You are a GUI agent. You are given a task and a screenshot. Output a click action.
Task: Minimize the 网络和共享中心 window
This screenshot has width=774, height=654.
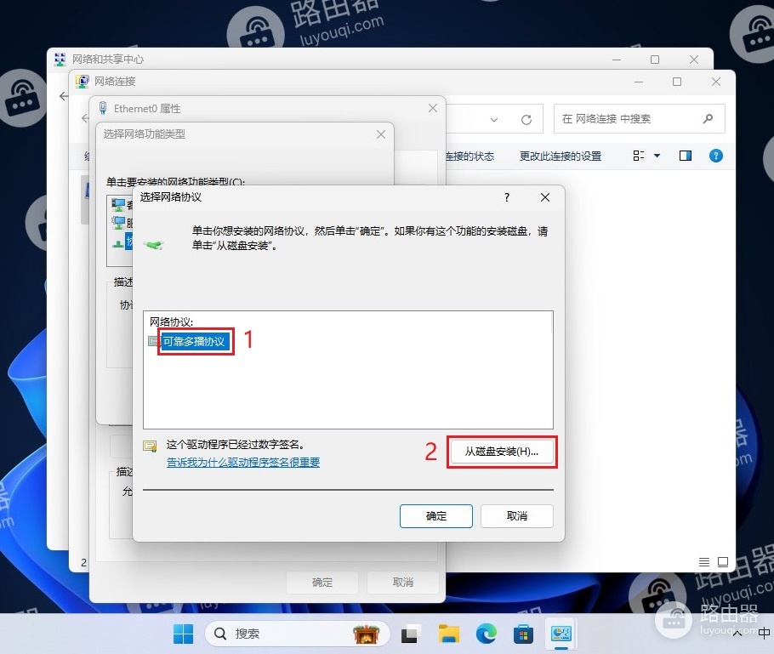point(617,60)
